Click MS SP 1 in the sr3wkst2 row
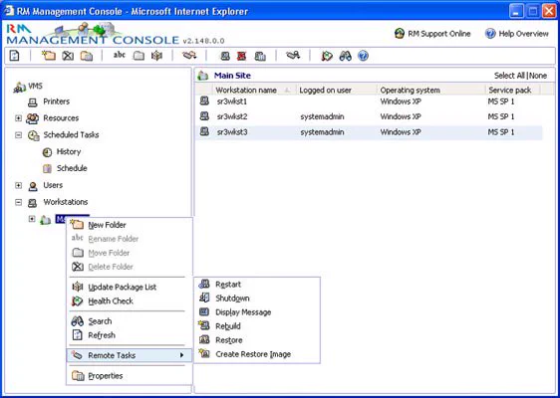The image size is (560, 398). pyautogui.click(x=501, y=116)
